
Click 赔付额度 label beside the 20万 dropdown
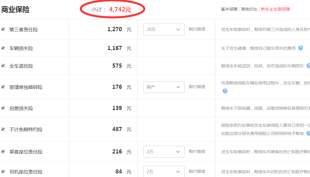click(197, 29)
